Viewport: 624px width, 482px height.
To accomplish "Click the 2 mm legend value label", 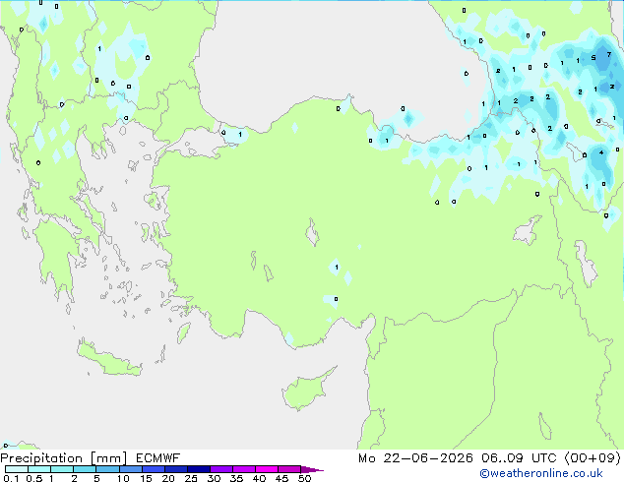I will click(74, 478).
